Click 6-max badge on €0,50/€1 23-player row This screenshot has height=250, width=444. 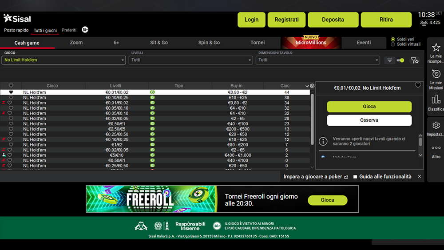152,124
